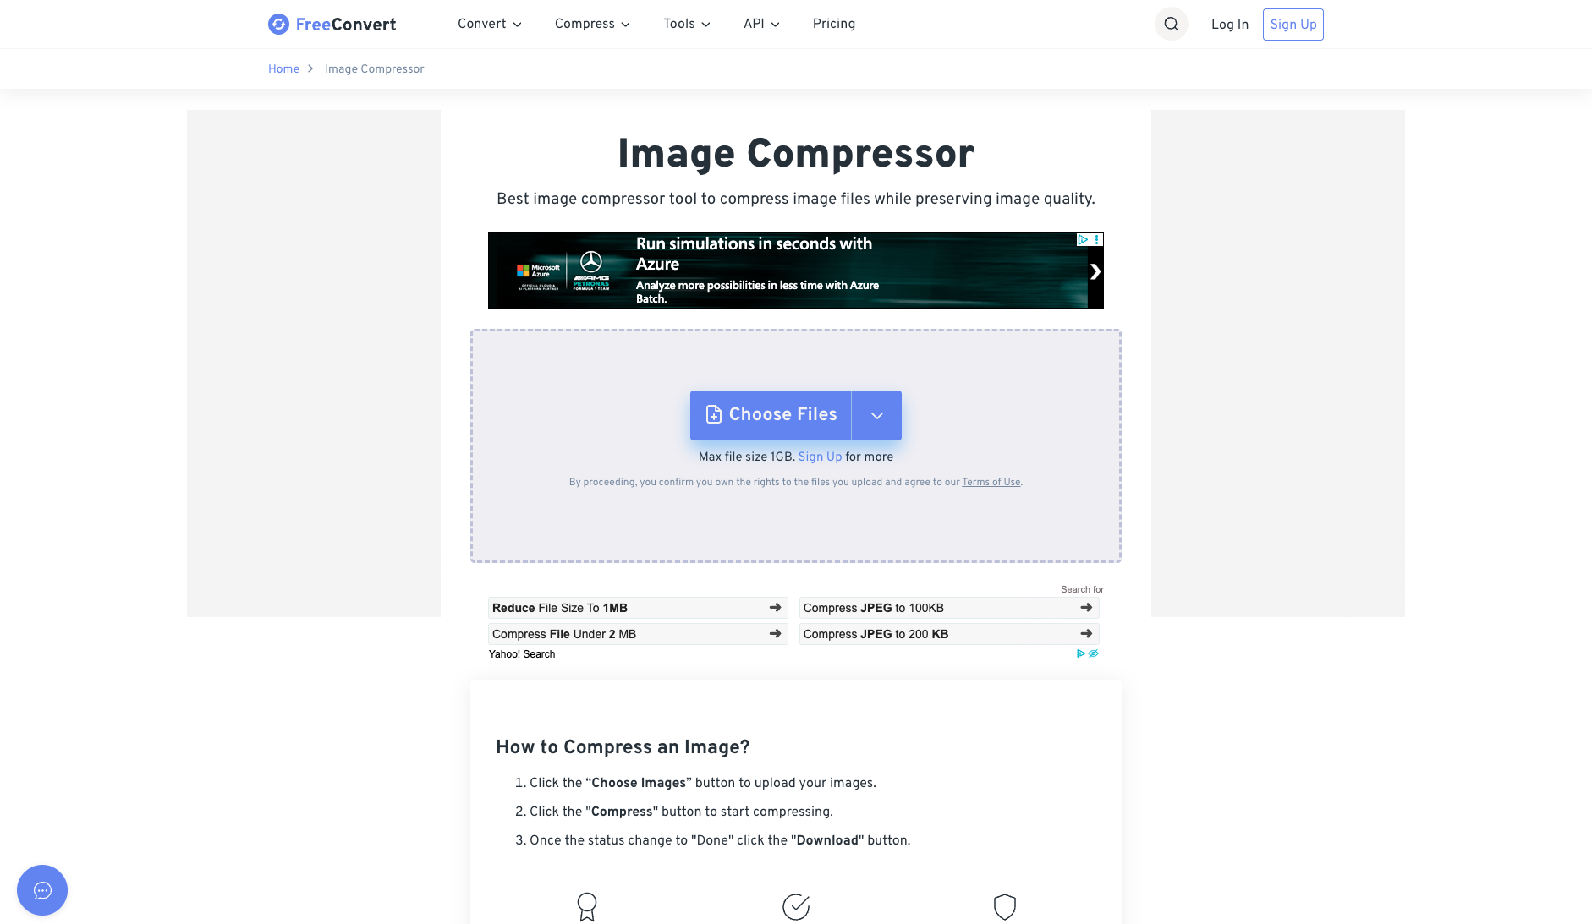
Task: Click the award ribbon icon
Action: tap(587, 907)
